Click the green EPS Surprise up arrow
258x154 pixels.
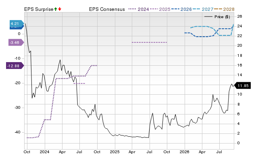(x=56, y=9)
